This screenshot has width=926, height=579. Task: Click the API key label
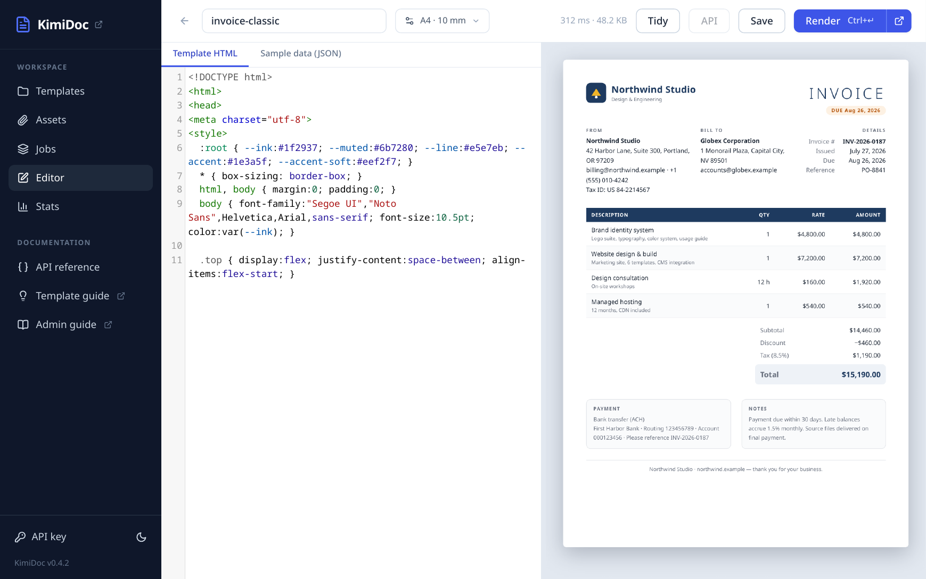coord(49,537)
